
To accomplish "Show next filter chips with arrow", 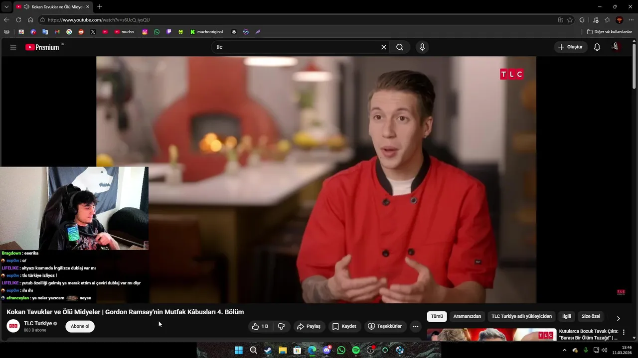I will click(x=619, y=318).
